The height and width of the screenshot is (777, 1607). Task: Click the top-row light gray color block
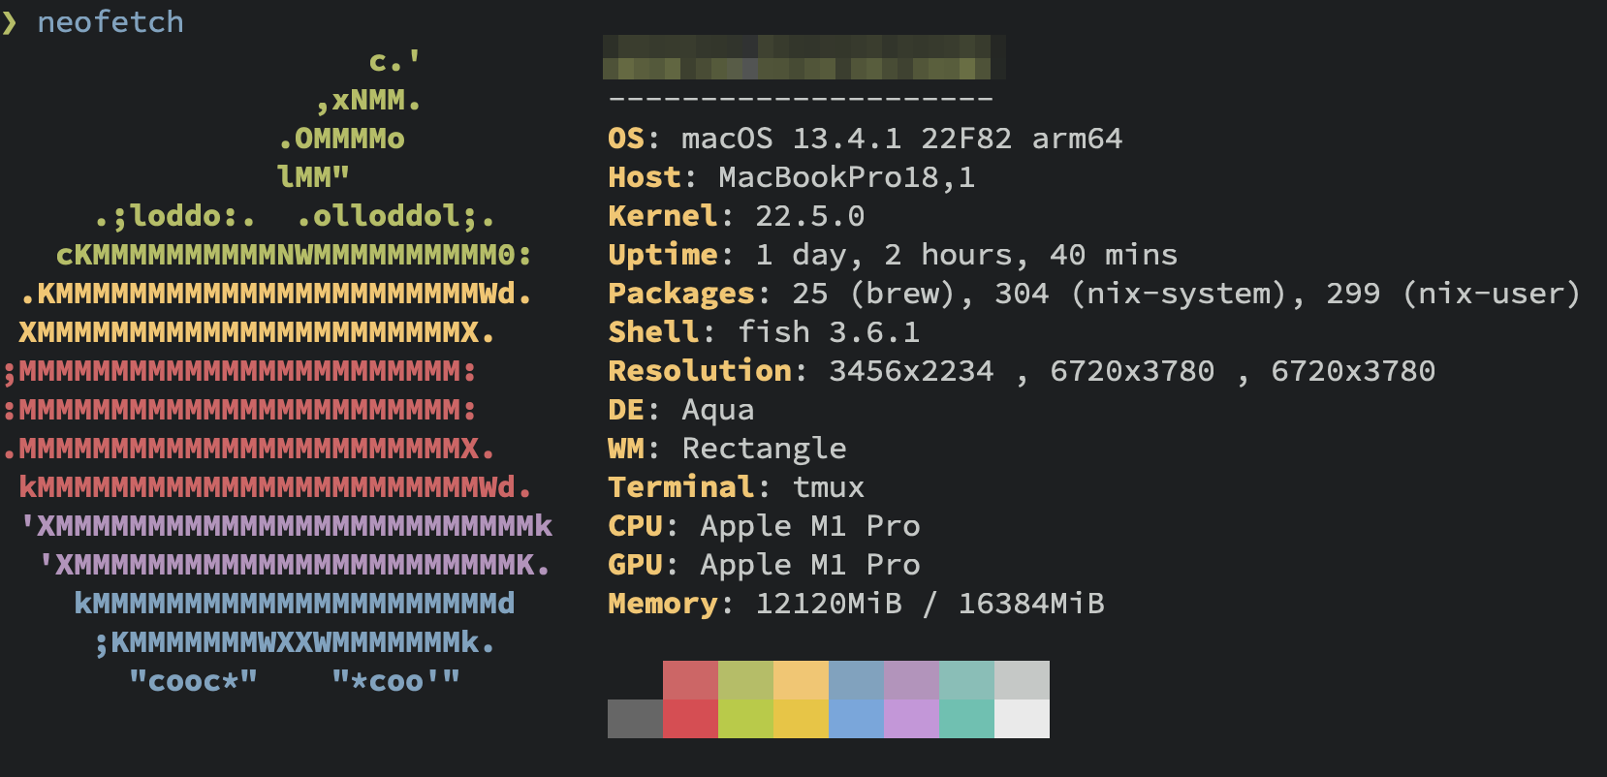click(1022, 680)
